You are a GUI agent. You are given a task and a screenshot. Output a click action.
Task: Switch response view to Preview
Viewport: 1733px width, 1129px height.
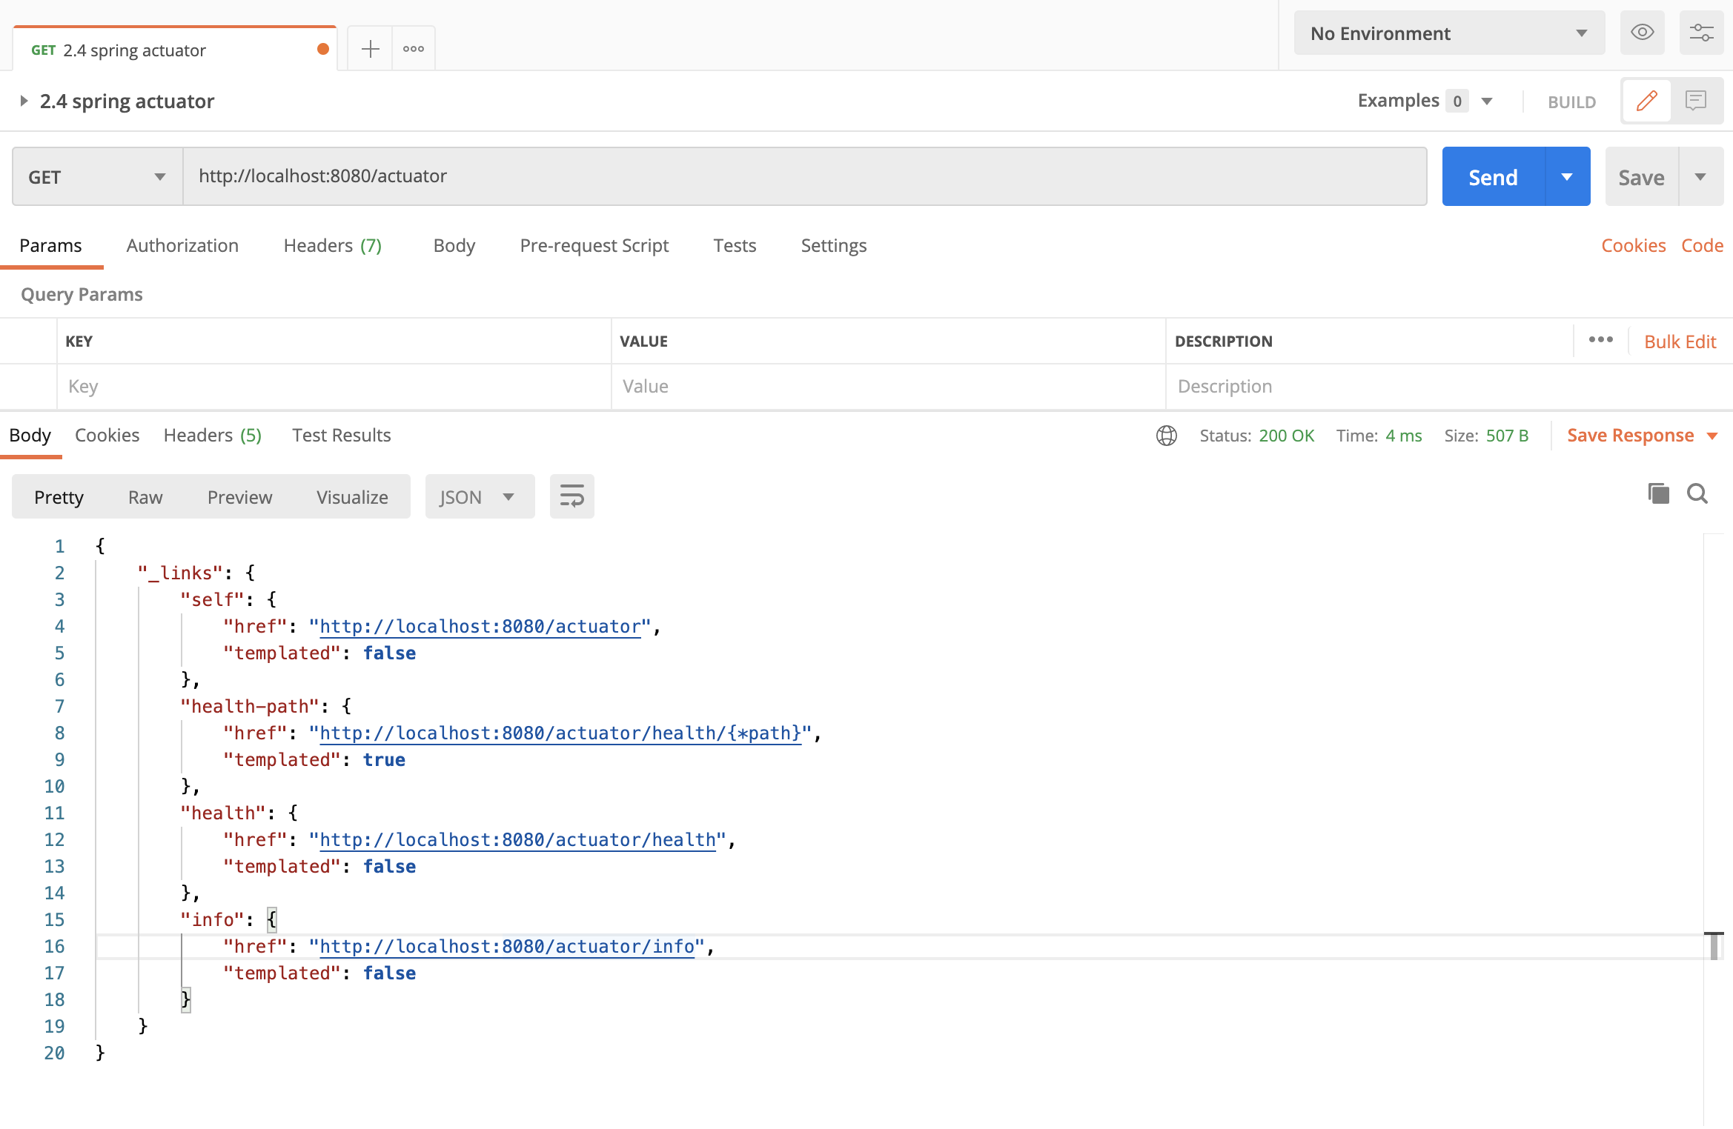pyautogui.click(x=239, y=497)
